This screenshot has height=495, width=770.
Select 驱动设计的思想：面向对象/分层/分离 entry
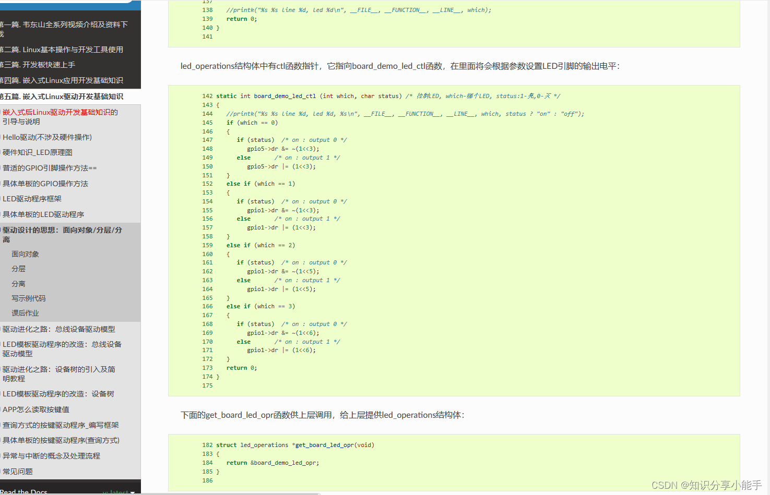pyautogui.click(x=62, y=235)
